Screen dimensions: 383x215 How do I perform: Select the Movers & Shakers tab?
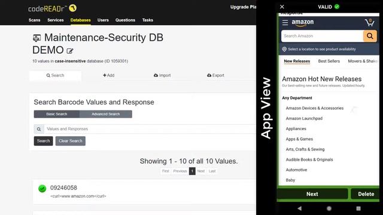click(x=363, y=61)
